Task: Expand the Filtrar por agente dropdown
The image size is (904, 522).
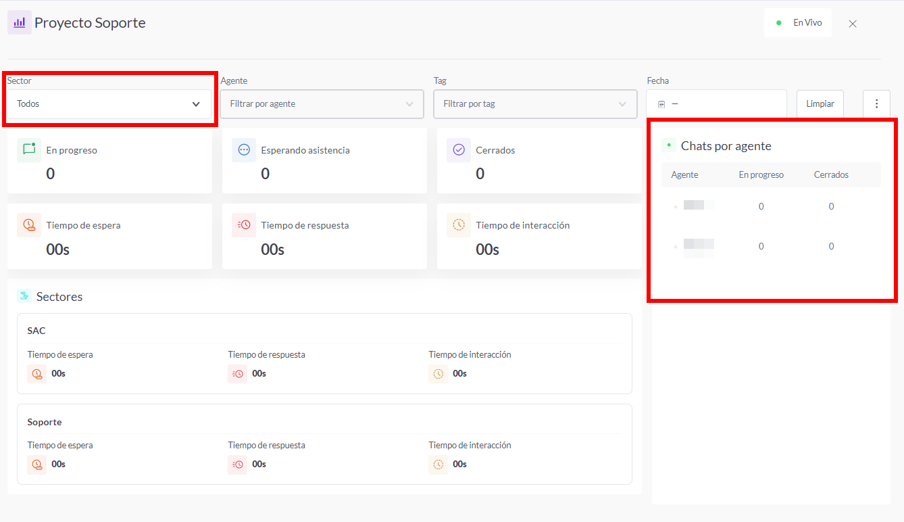Action: 322,104
